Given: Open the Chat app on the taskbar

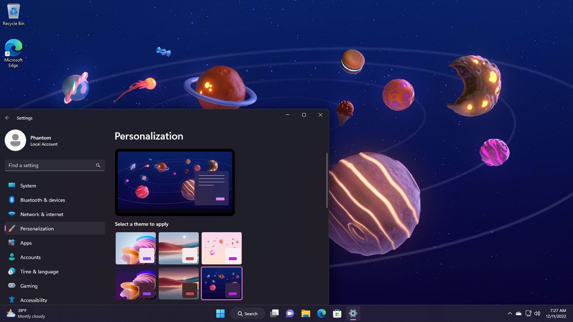Looking at the screenshot, I should [290, 314].
